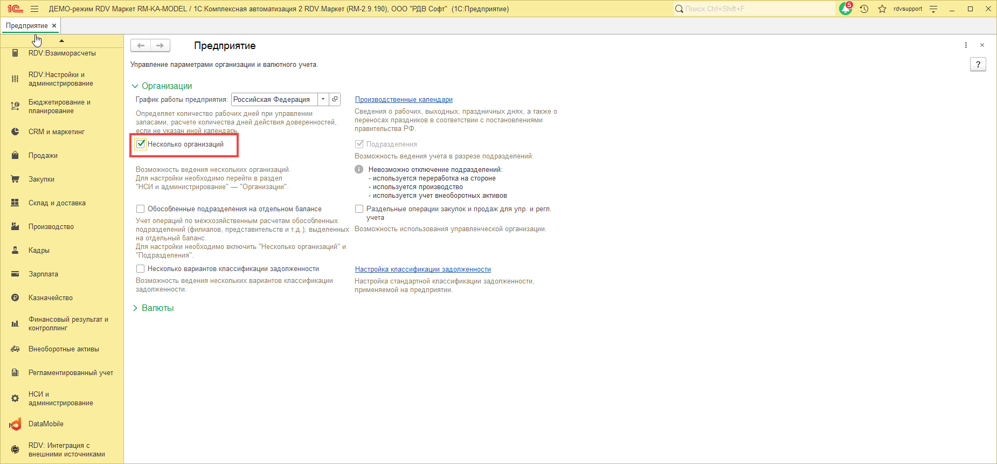Click the Закупки cart icon

click(15, 179)
